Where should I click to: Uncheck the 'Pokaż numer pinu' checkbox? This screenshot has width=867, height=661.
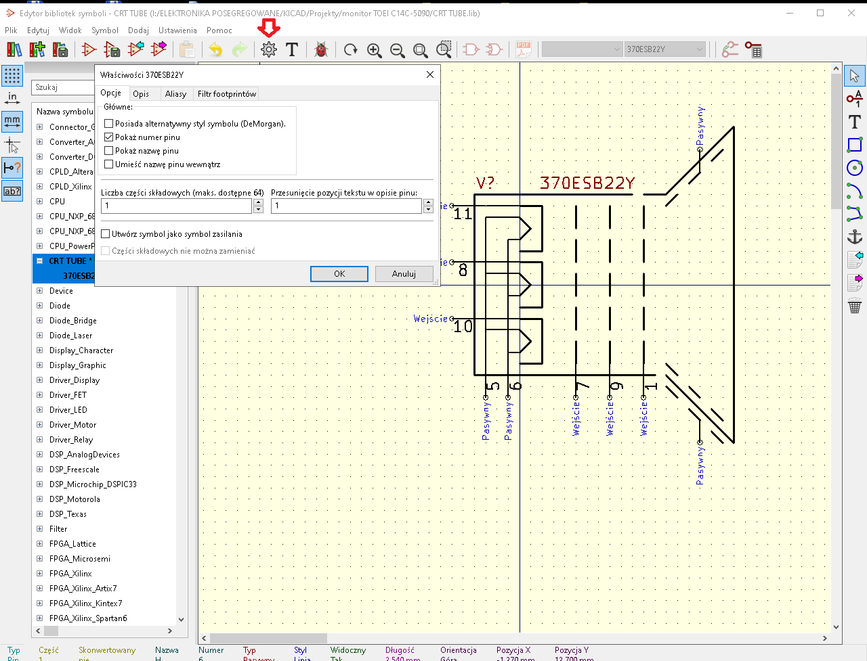click(109, 137)
